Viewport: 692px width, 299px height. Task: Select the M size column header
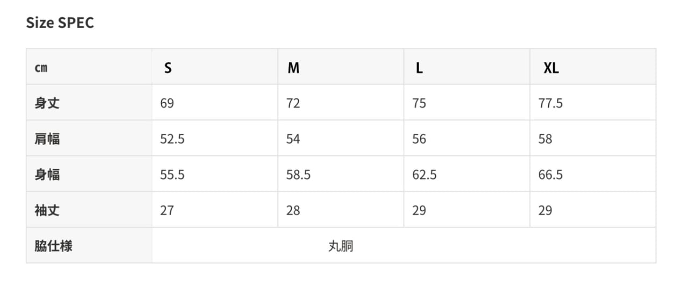[293, 68]
